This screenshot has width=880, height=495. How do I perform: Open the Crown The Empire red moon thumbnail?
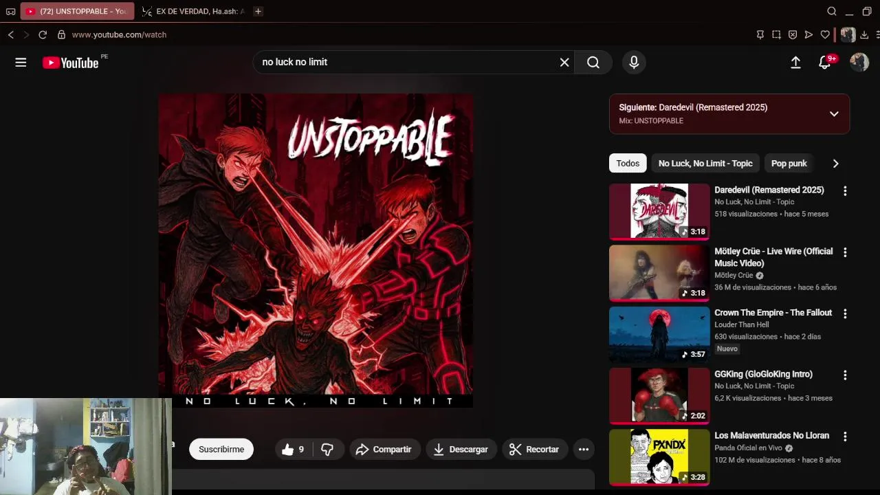[659, 334]
